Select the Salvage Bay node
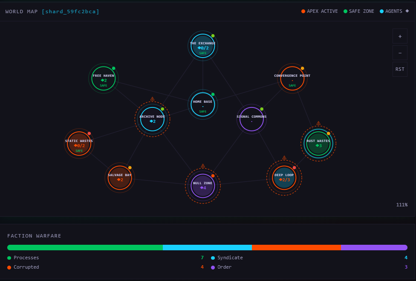Viewport: 416px width, 281px height. [x=120, y=178]
